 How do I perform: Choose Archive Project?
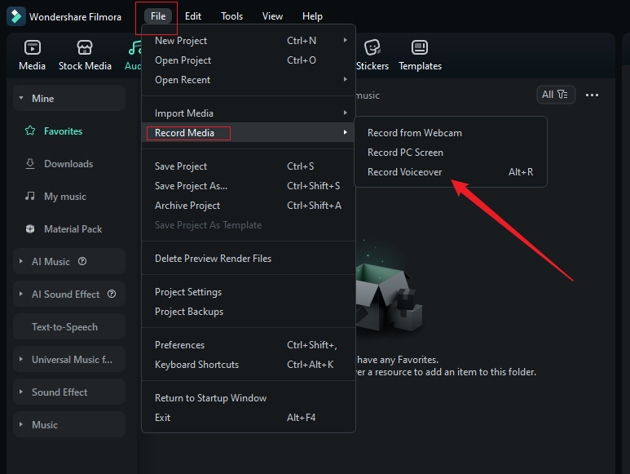pos(249,206)
